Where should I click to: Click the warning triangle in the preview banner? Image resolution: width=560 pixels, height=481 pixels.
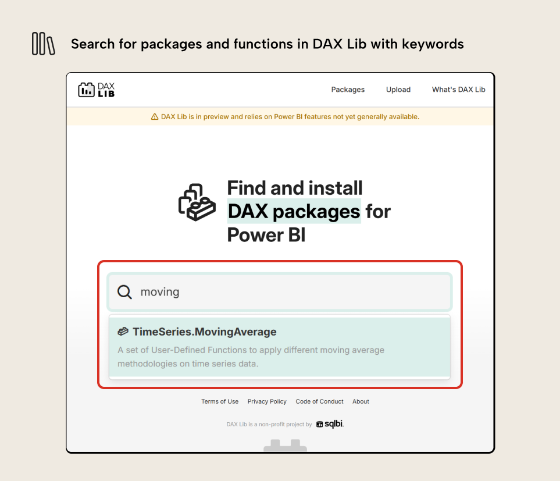point(155,116)
